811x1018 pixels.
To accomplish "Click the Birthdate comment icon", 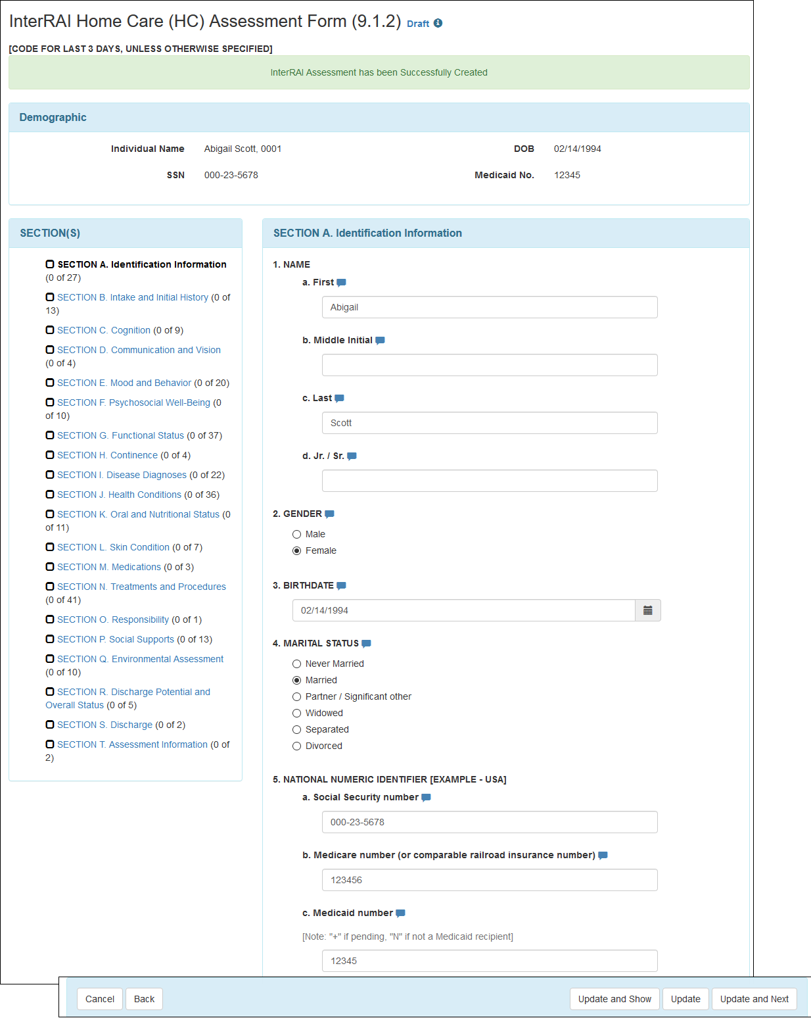I will point(341,586).
